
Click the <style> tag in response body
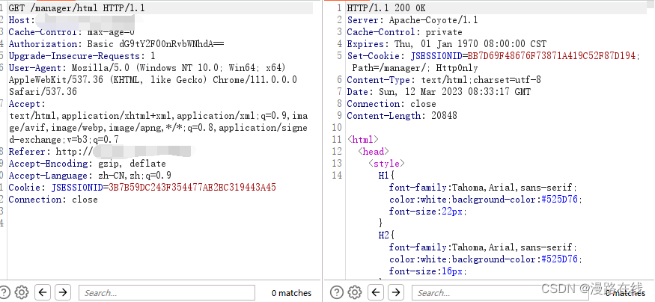tap(386, 164)
